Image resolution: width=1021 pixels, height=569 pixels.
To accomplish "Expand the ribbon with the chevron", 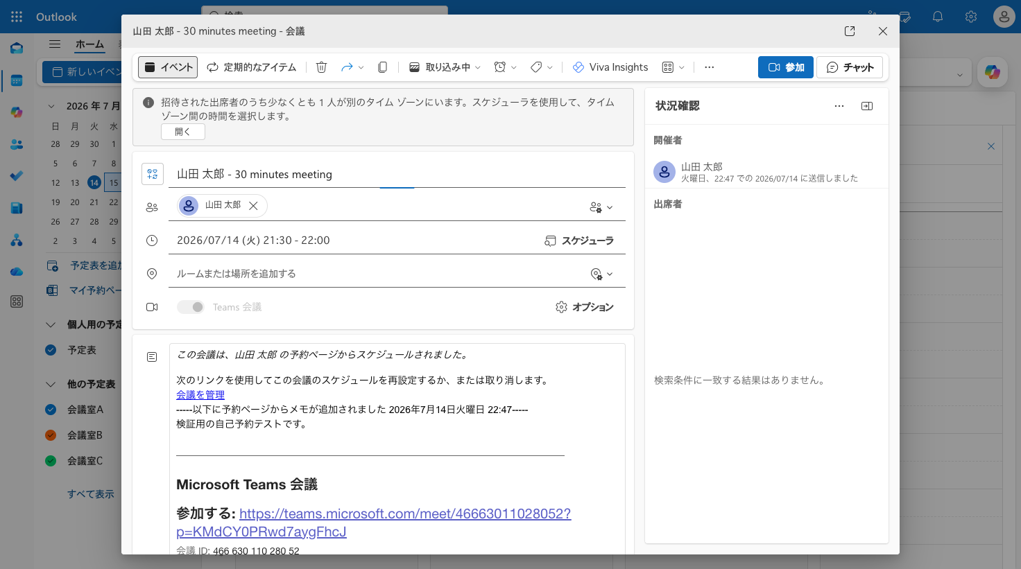I will (x=960, y=75).
